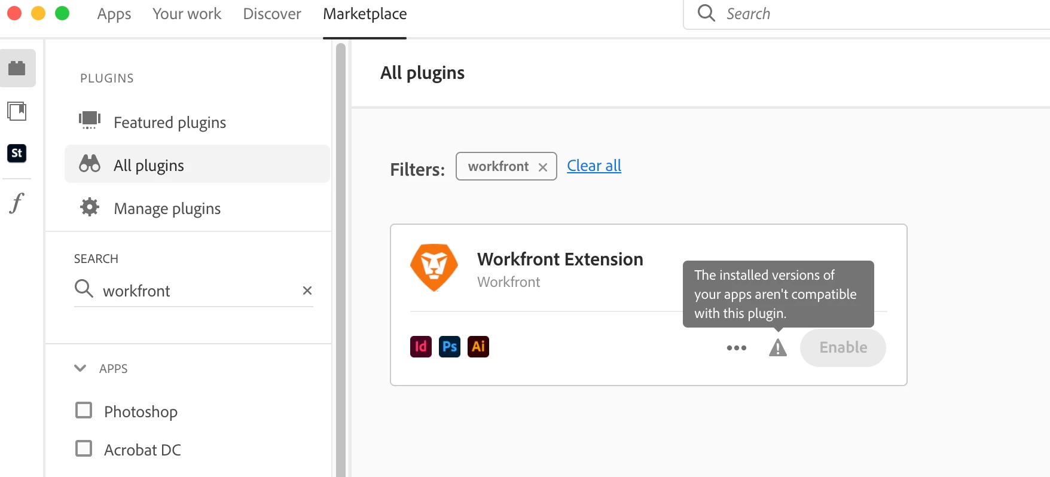Open the Workfront Extension title
This screenshot has height=477, width=1050.
tap(560, 259)
